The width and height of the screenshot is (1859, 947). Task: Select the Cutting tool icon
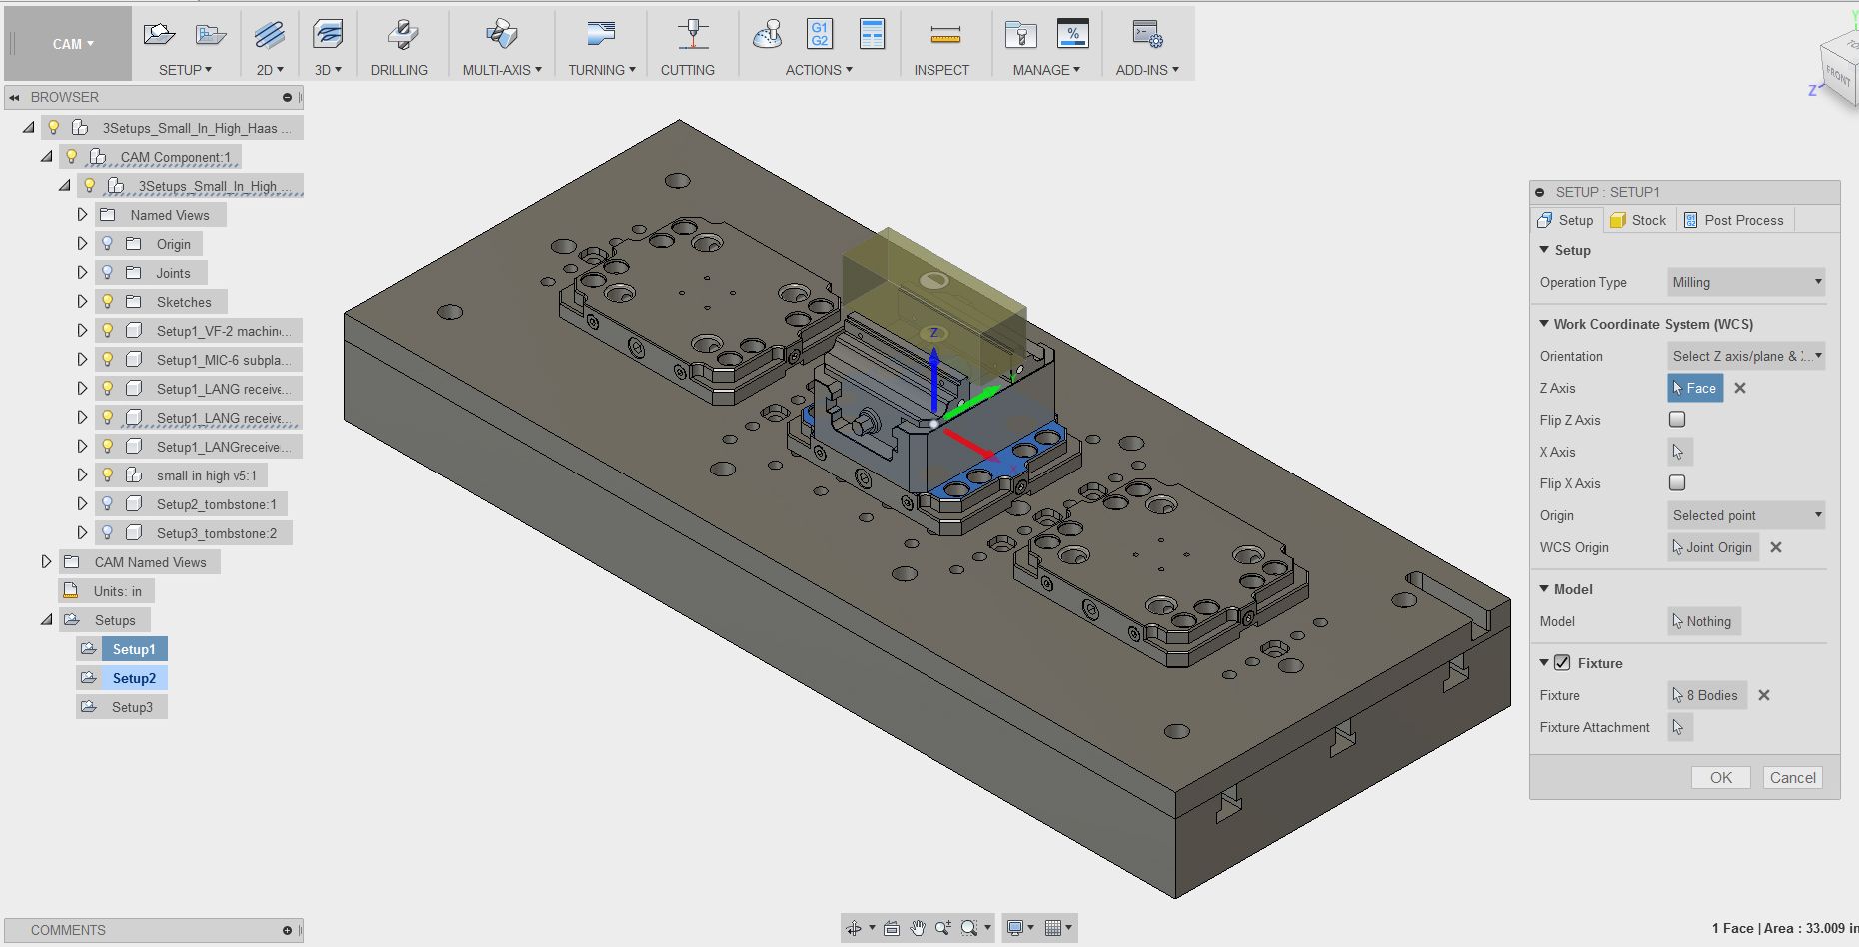coord(689,35)
